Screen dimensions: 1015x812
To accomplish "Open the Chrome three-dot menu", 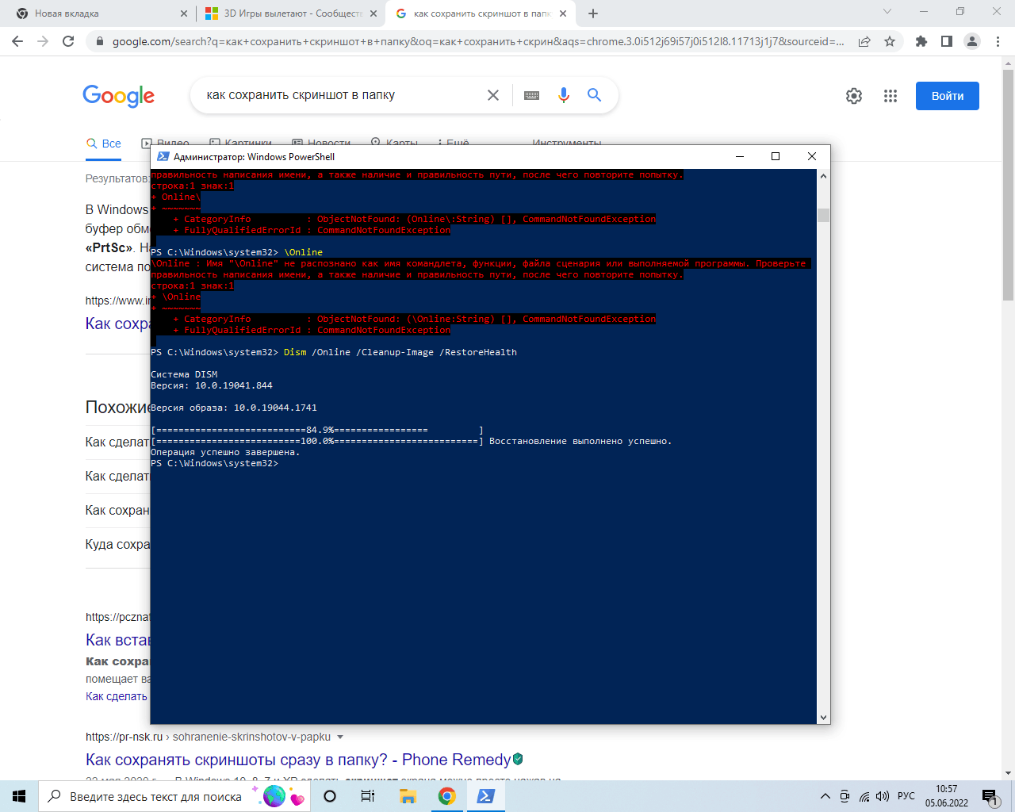I will tap(997, 41).
